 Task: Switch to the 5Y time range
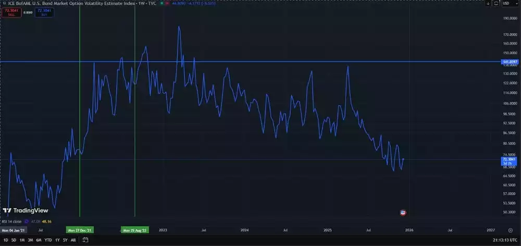(65, 240)
